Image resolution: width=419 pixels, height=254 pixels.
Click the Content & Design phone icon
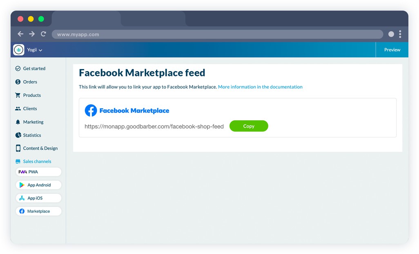click(x=18, y=148)
